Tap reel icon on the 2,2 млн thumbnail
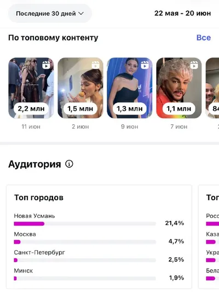The image size is (219, 295). tap(46, 65)
